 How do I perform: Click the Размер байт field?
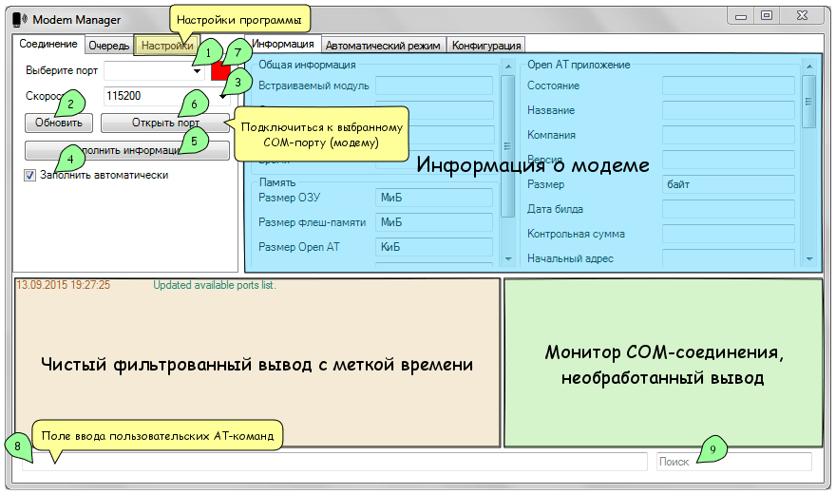coord(729,184)
